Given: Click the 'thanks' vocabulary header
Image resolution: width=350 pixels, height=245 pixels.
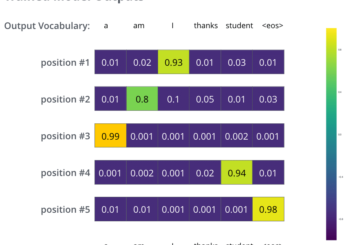Looking at the screenshot, I should coord(206,25).
